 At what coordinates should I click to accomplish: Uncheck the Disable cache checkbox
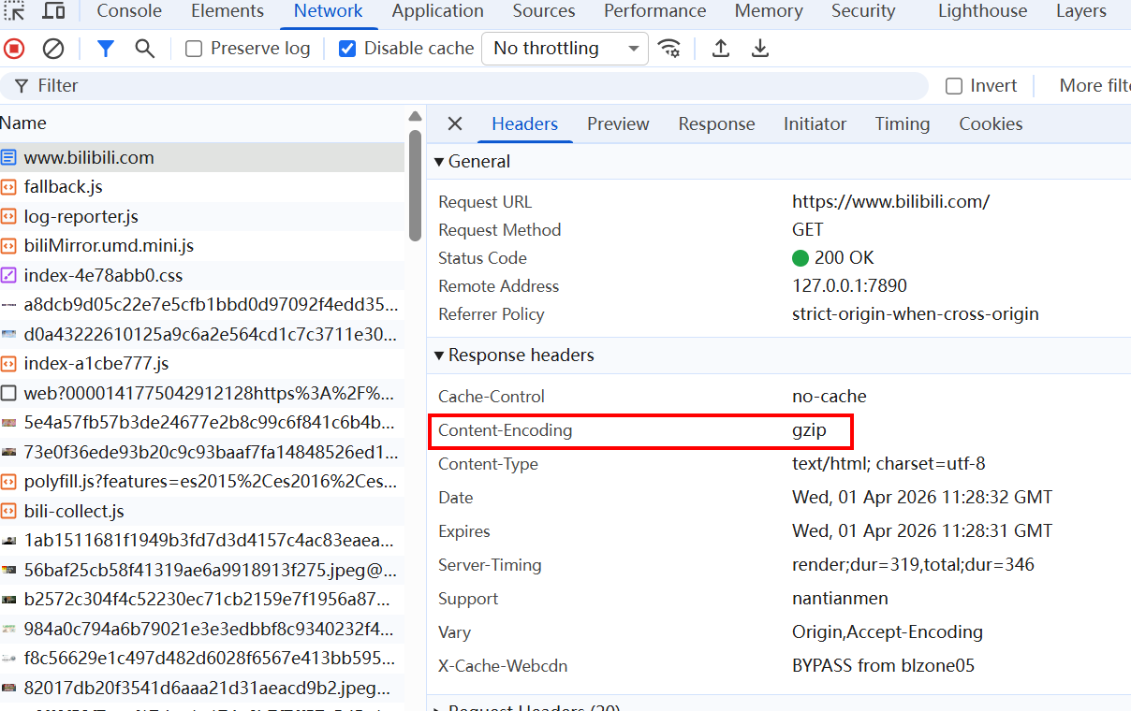347,49
